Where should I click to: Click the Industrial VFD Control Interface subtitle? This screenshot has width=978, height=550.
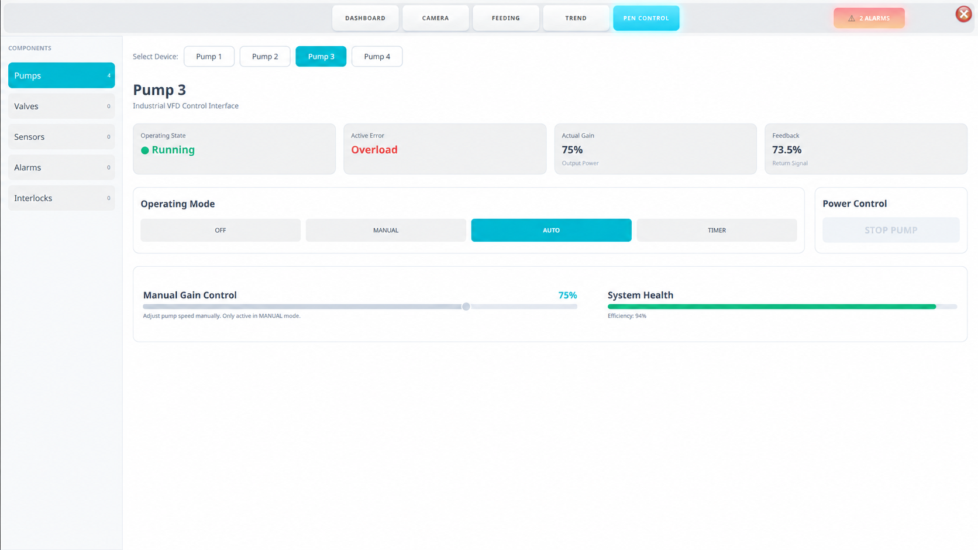click(x=185, y=106)
